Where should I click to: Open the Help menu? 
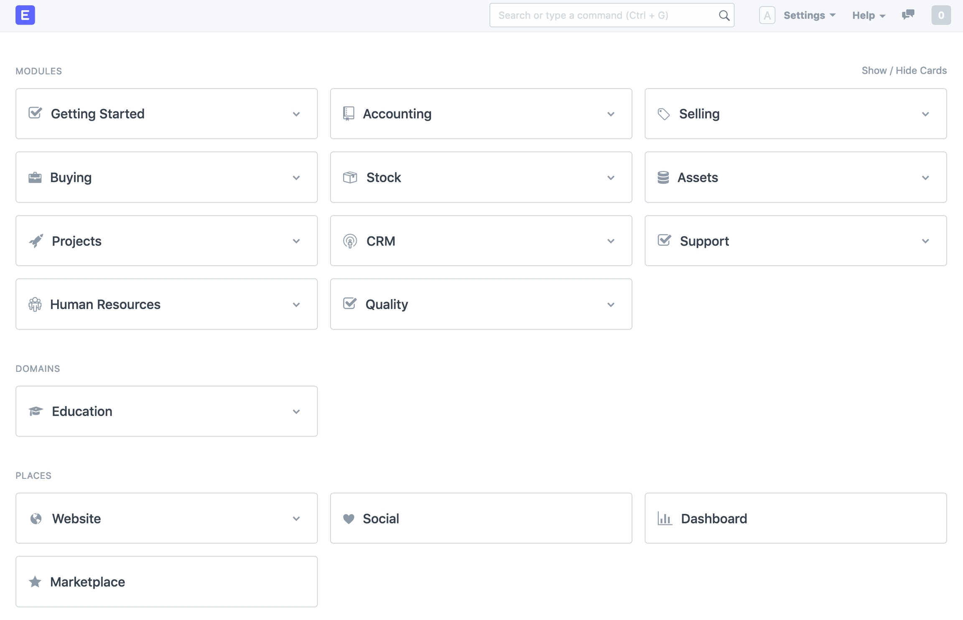pos(869,15)
